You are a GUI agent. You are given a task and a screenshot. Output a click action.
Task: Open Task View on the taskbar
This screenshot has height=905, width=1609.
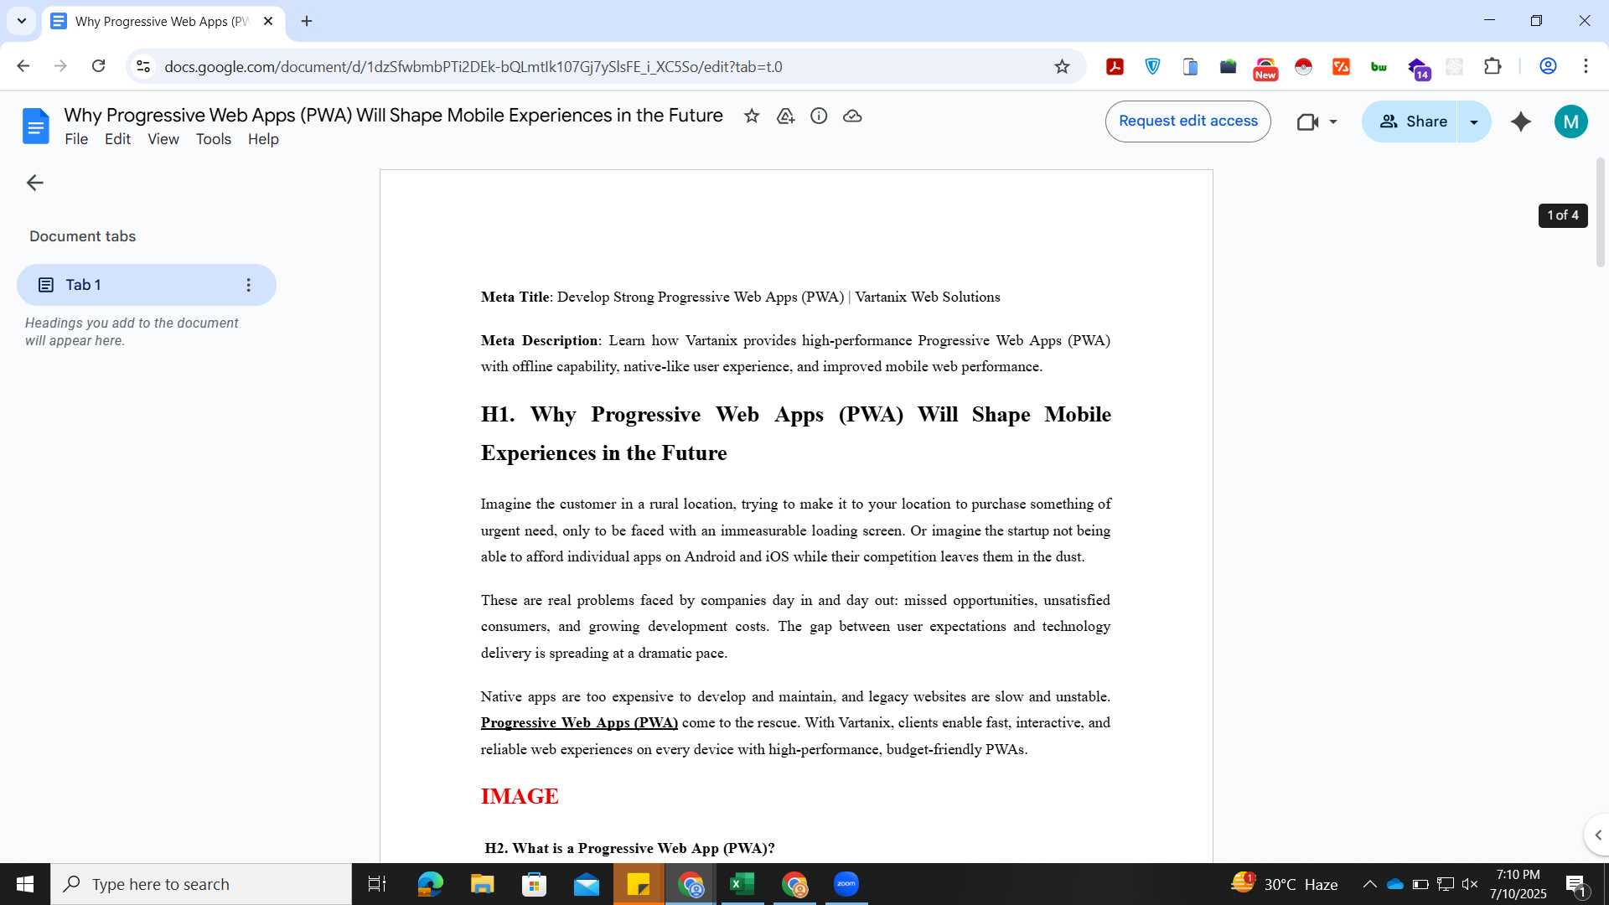coord(377,884)
